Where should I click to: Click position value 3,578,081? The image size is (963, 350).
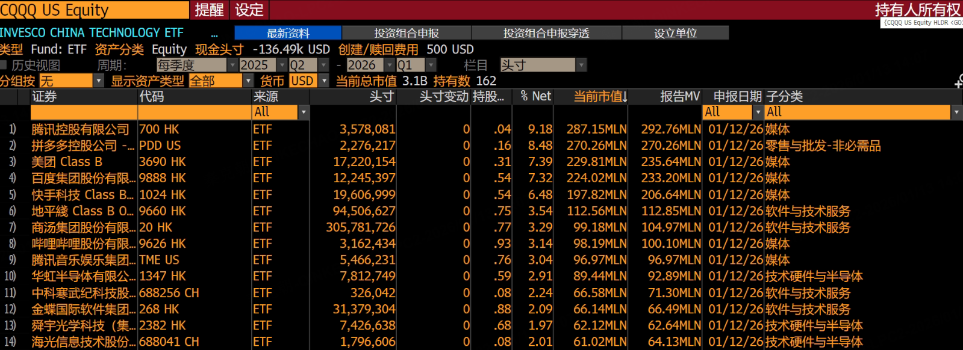click(367, 129)
